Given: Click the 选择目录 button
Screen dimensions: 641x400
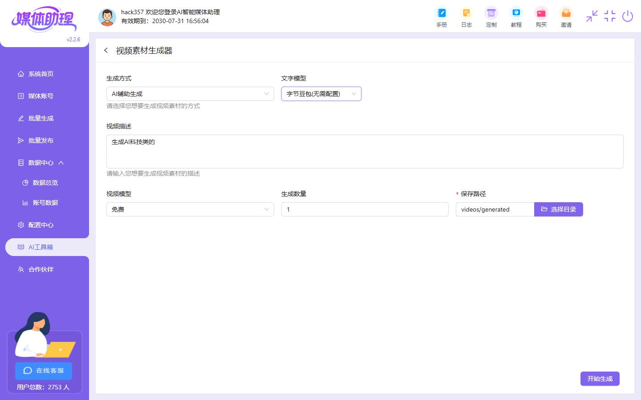Looking at the screenshot, I should (558, 209).
